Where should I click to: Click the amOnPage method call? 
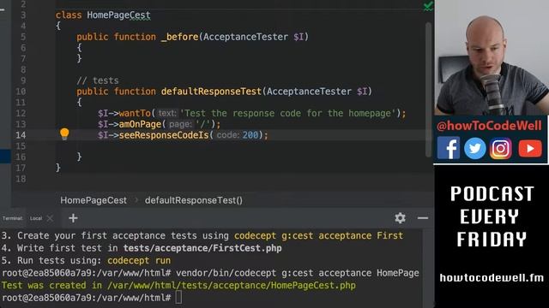click(140, 124)
